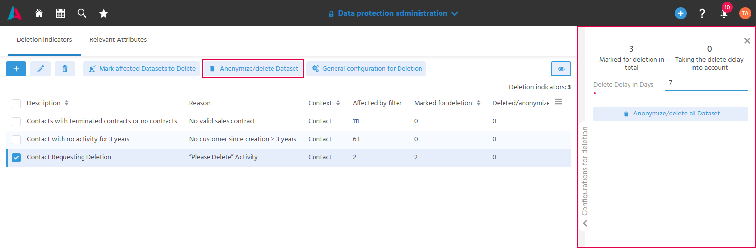Screen dimensions: 756x248
Task: Open Data protection administration dropdown
Action: tap(393, 14)
